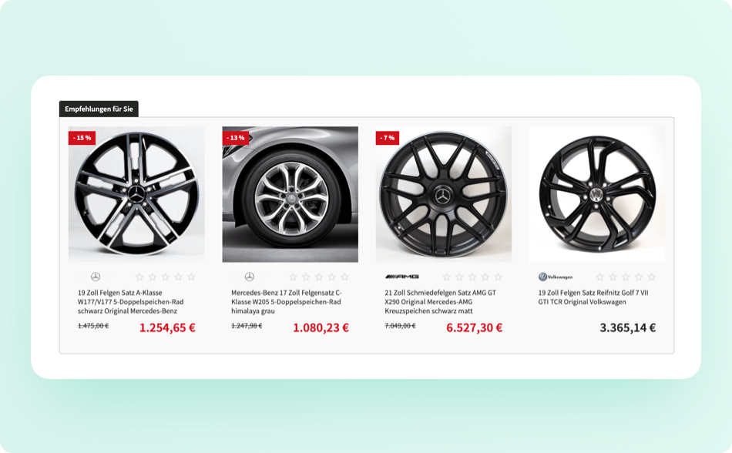Image resolution: width=732 pixels, height=453 pixels.
Task: Click the -7 % discount badge
Action: 388,138
